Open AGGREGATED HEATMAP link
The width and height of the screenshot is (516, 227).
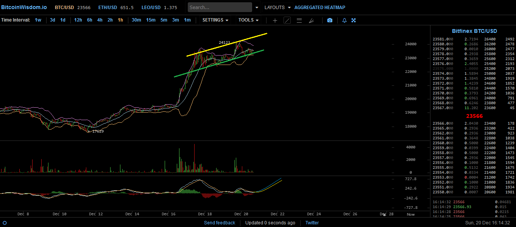(x=320, y=8)
